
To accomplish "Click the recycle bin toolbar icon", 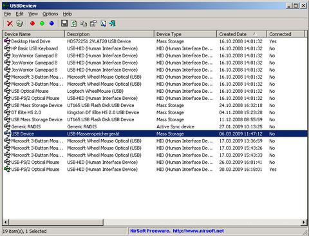I will (x=19, y=23).
